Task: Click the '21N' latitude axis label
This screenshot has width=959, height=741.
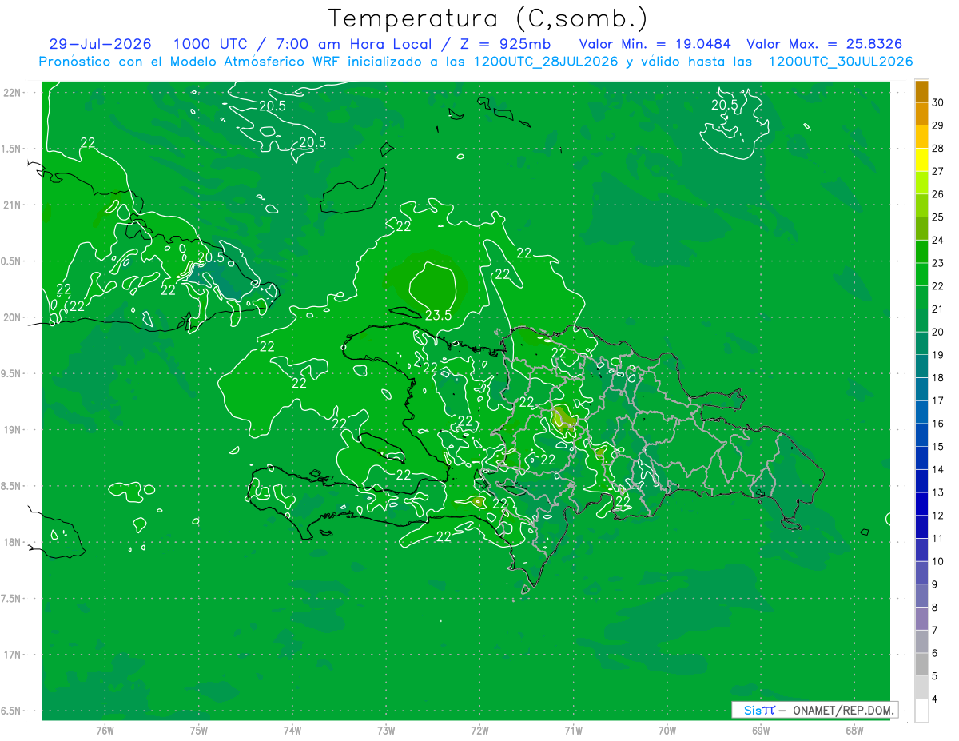Action: [x=12, y=205]
